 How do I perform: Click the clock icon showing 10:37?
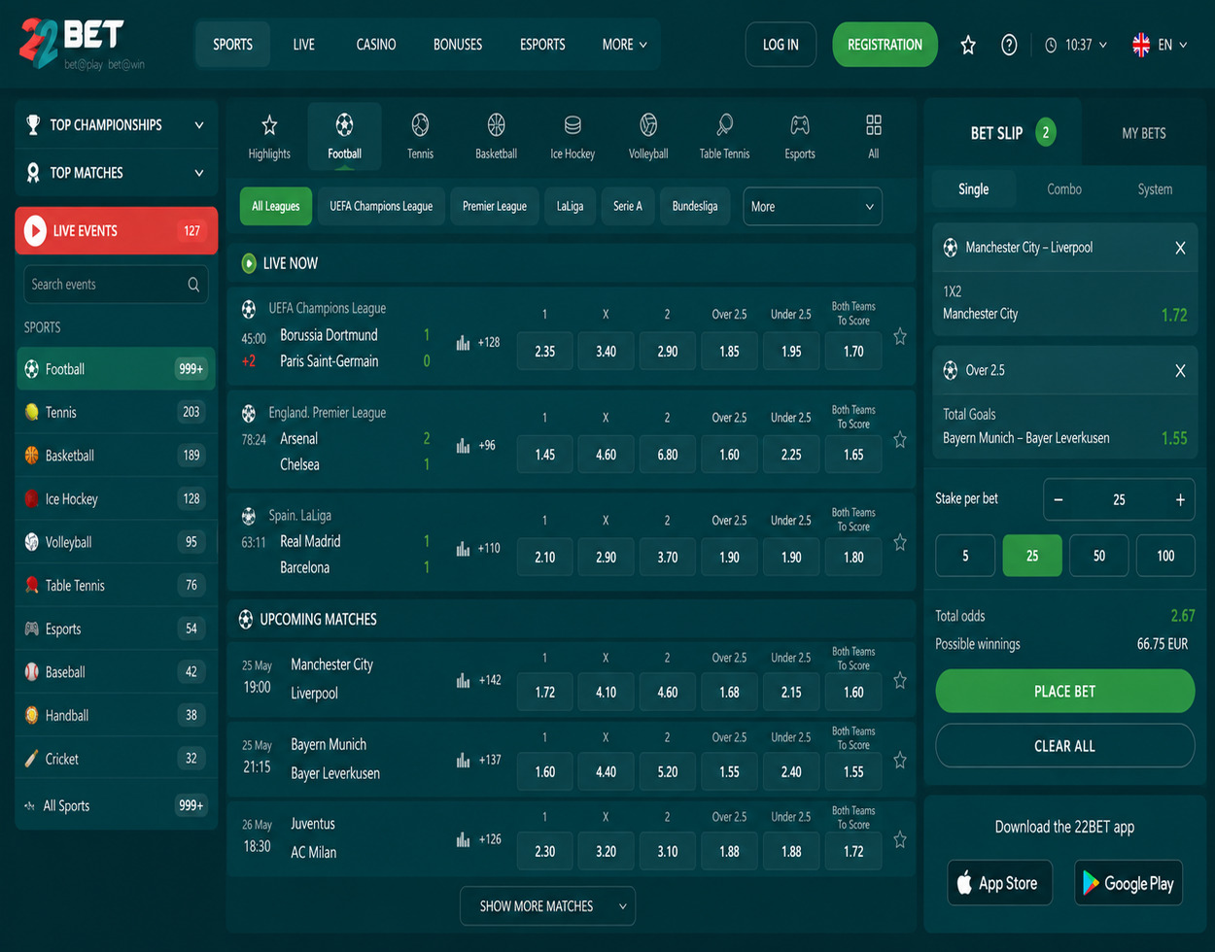coord(1051,45)
